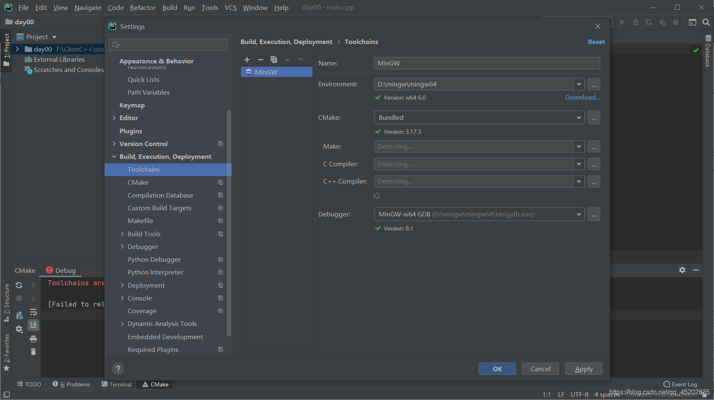Image resolution: width=714 pixels, height=400 pixels.
Task: Switch to the Debug tab in CMake panel
Action: (61, 270)
